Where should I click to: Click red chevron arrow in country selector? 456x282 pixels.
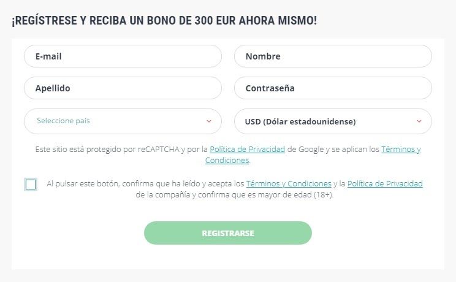209,121
